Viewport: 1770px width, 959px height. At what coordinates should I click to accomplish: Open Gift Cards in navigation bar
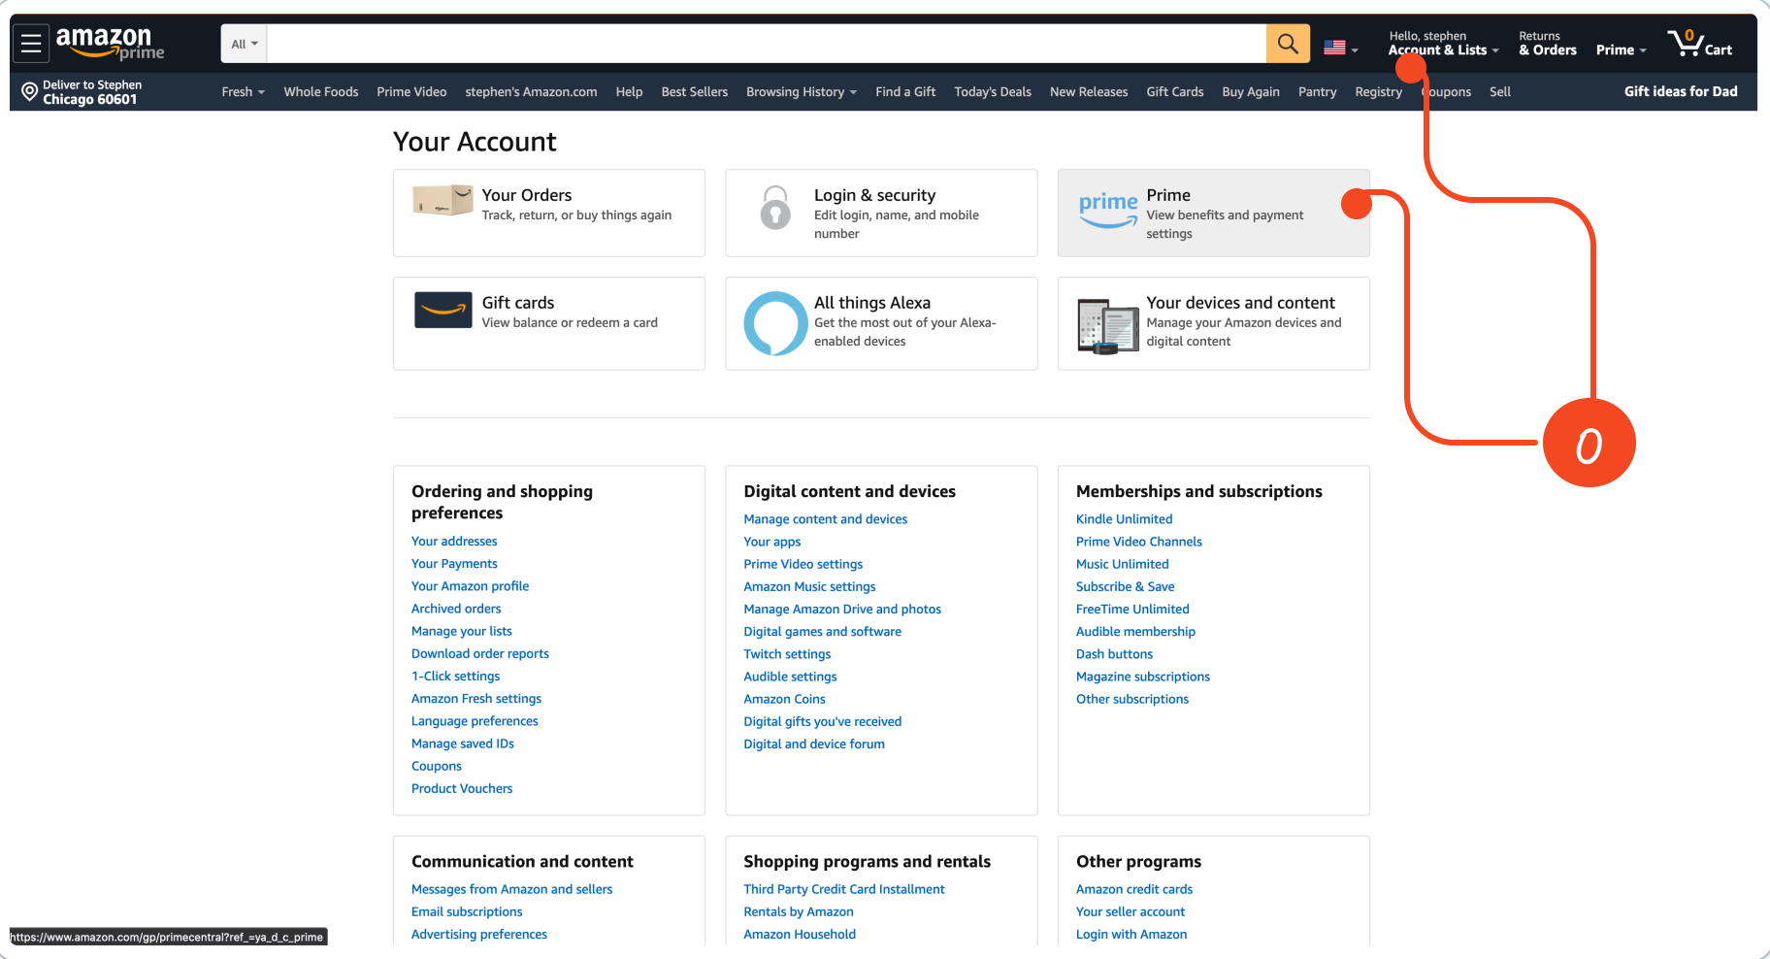coord(1175,92)
